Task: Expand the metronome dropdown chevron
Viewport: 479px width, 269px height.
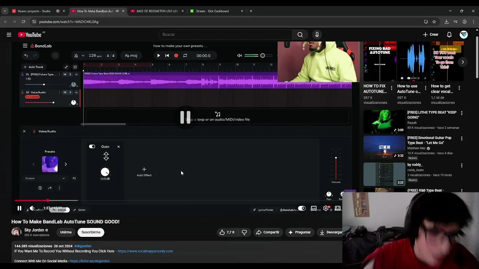Action: point(83,56)
